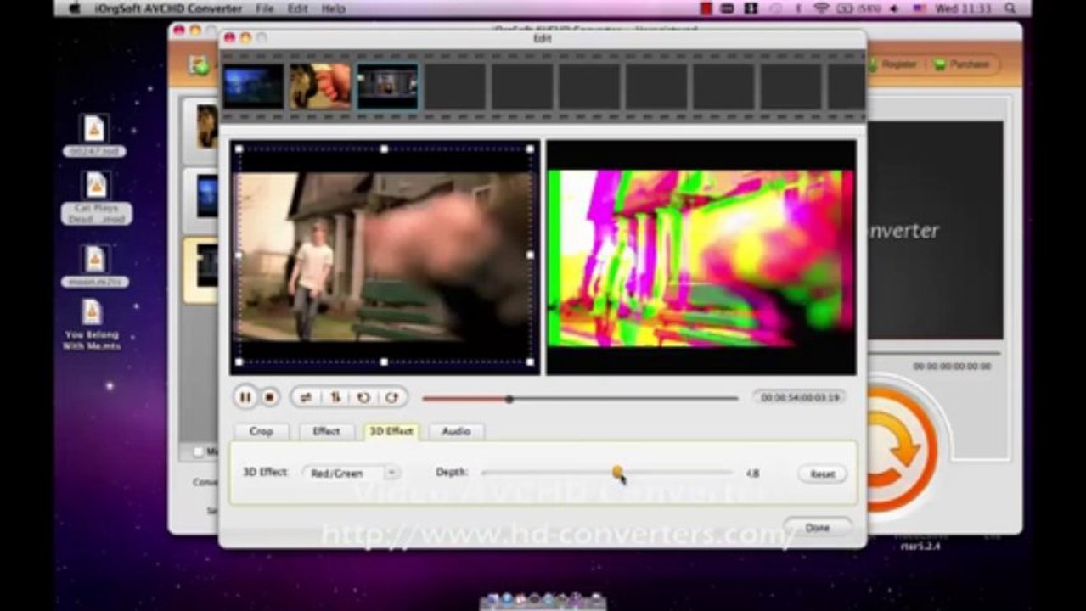
Task: Rotate the video clockwise
Action: (391, 397)
